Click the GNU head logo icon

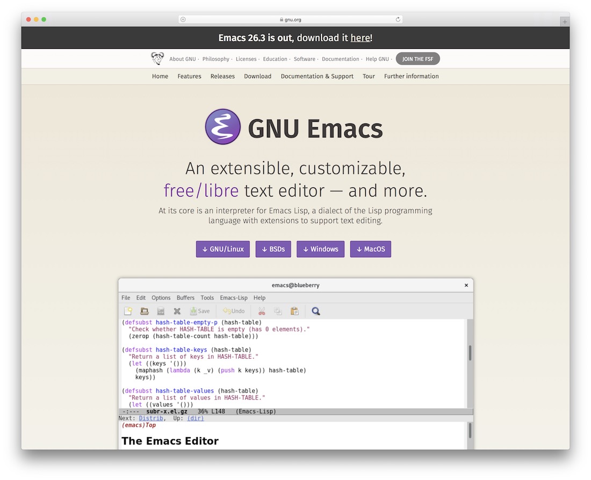157,59
